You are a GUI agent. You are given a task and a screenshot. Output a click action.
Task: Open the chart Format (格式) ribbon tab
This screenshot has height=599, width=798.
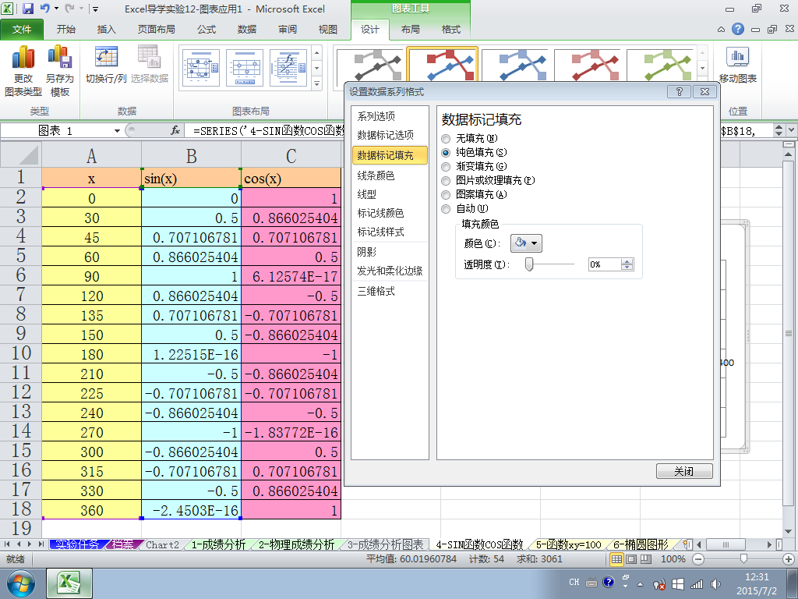pyautogui.click(x=451, y=30)
